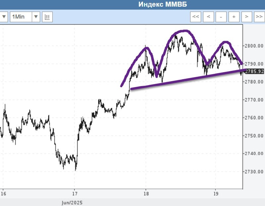Click date label 19 on time axis

(216, 194)
